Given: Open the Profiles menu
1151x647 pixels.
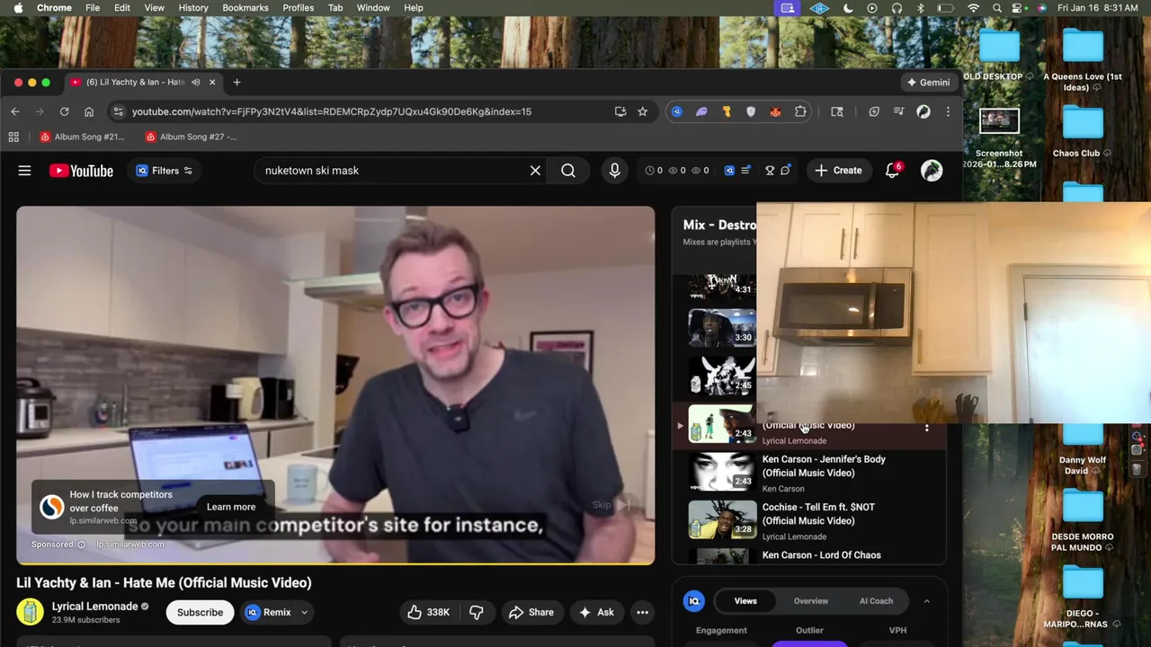Looking at the screenshot, I should pos(299,8).
